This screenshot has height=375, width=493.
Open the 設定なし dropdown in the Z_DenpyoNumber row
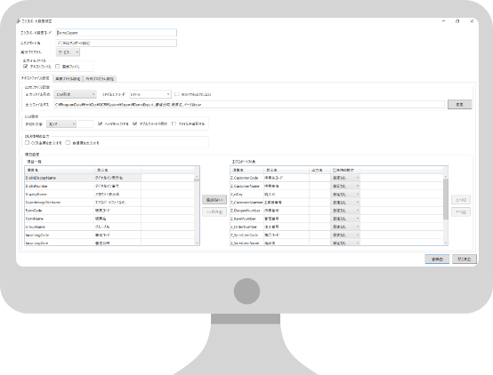[x=345, y=211]
